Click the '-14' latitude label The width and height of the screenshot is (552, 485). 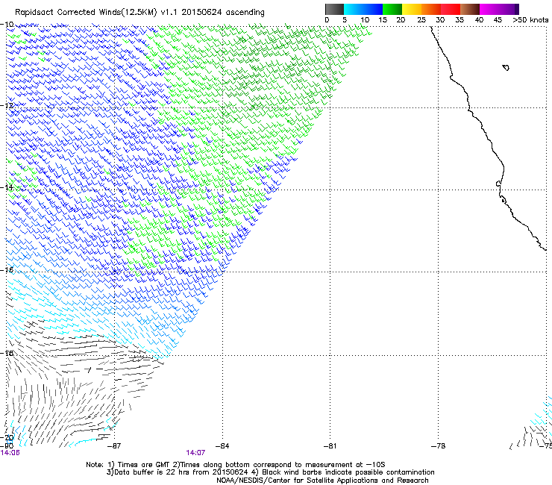coord(7,187)
